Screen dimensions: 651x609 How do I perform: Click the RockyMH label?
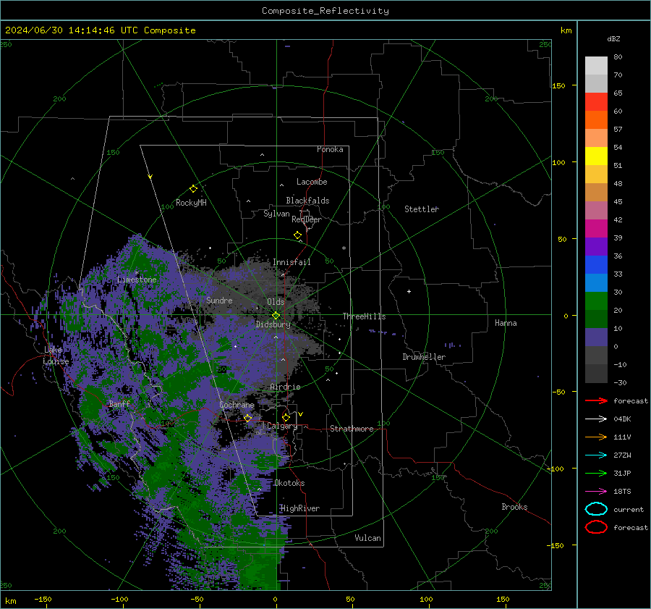(x=191, y=203)
